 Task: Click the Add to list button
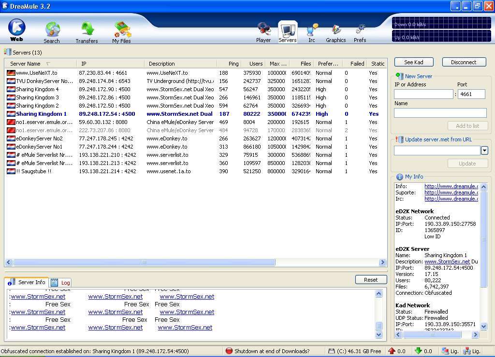[467, 126]
